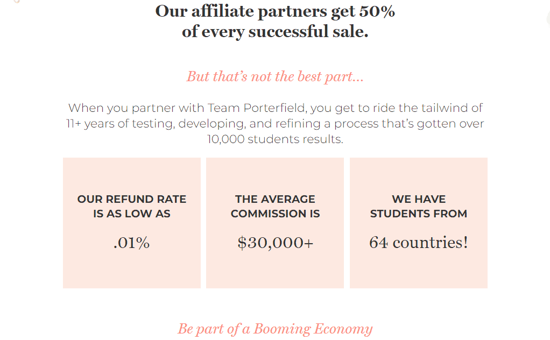Viewport: 550px width, 340px height.
Task: Click "But that's not the best part…" text
Action: (x=275, y=77)
